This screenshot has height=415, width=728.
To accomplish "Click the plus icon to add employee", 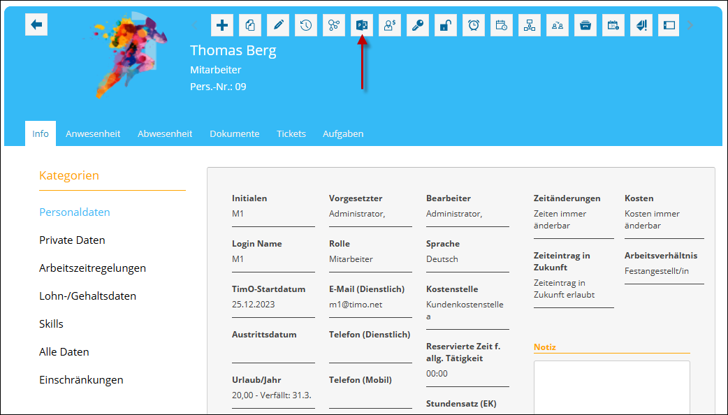I will coord(222,25).
